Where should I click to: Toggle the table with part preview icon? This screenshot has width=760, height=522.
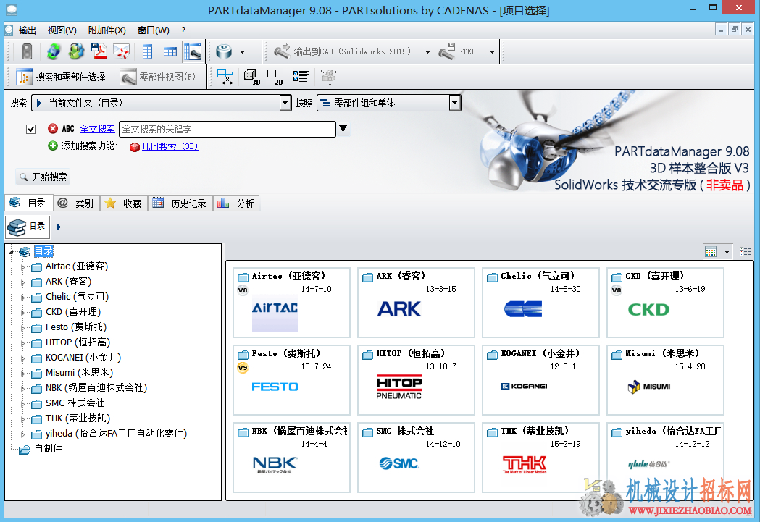click(193, 51)
